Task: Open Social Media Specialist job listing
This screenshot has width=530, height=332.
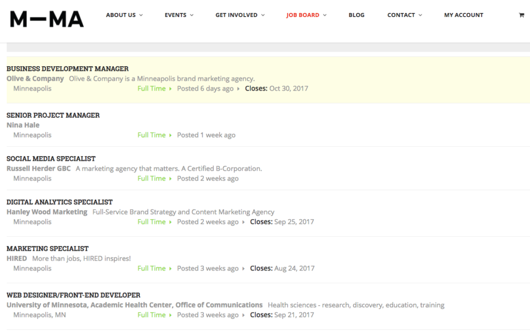Action: pos(51,159)
